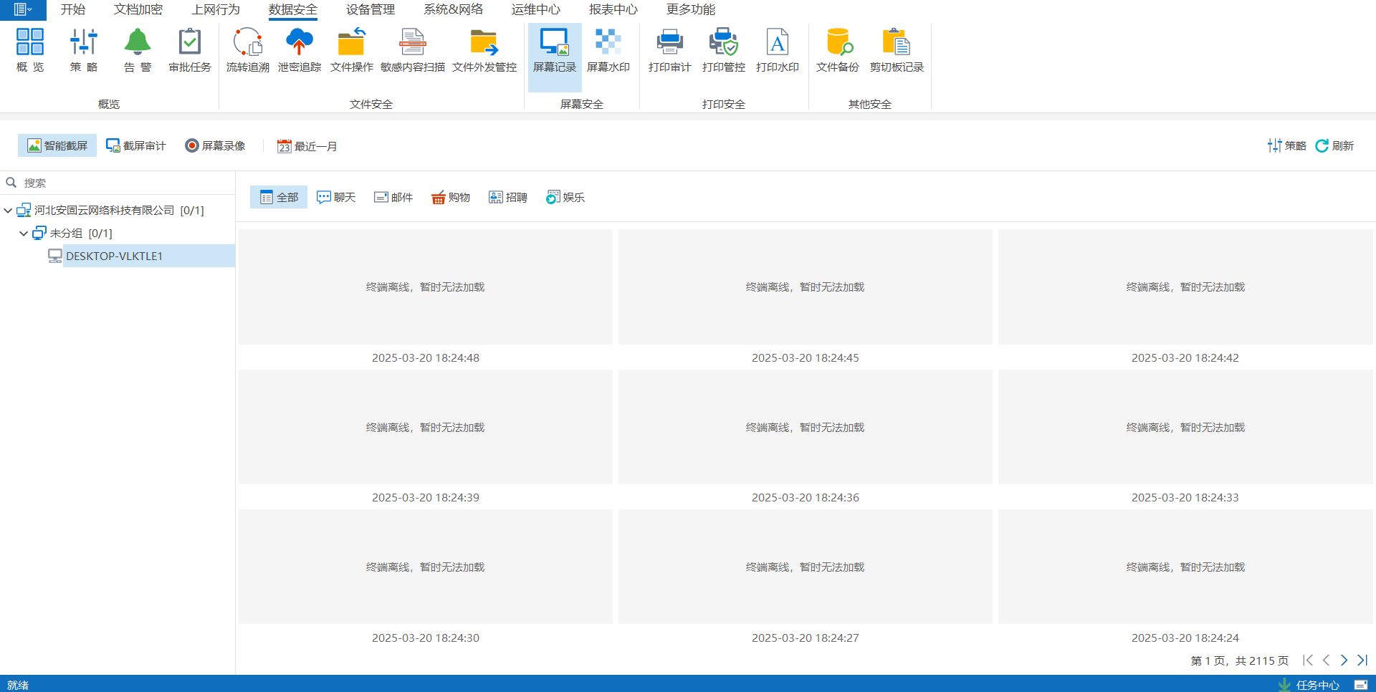This screenshot has height=692, width=1376.
Task: Switch to 截屏审计 view
Action: (x=136, y=146)
